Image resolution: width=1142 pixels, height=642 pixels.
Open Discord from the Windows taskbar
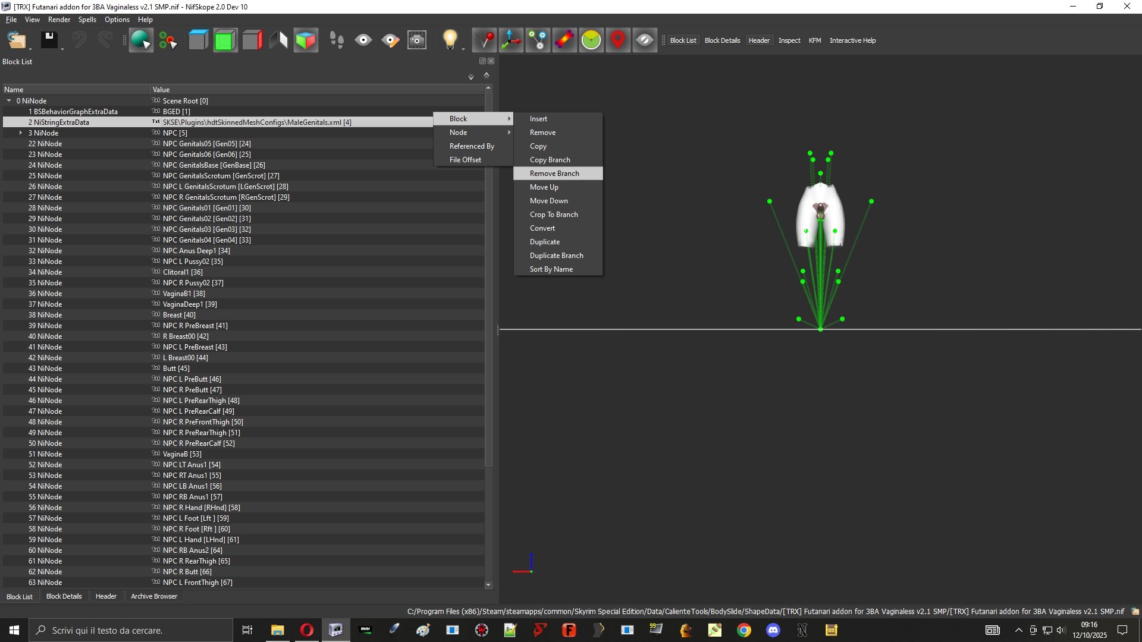click(x=773, y=630)
